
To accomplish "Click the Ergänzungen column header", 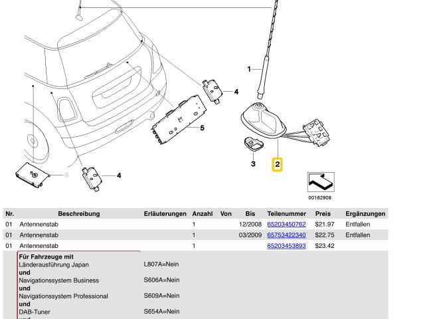I will point(365,214).
